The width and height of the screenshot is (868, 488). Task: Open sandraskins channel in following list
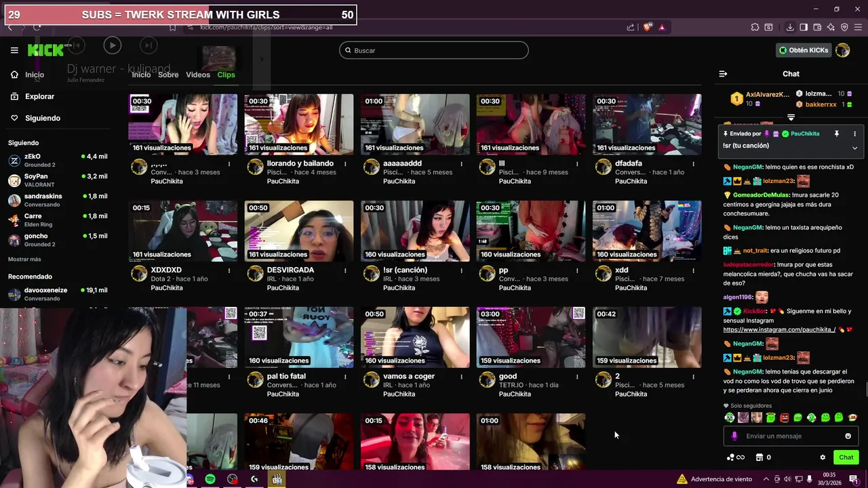(58, 200)
